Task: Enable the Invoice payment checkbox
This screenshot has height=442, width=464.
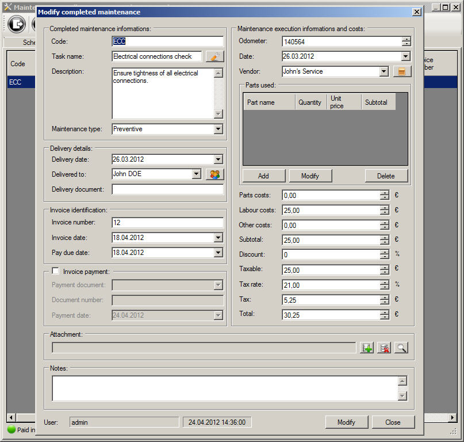Action: point(56,271)
